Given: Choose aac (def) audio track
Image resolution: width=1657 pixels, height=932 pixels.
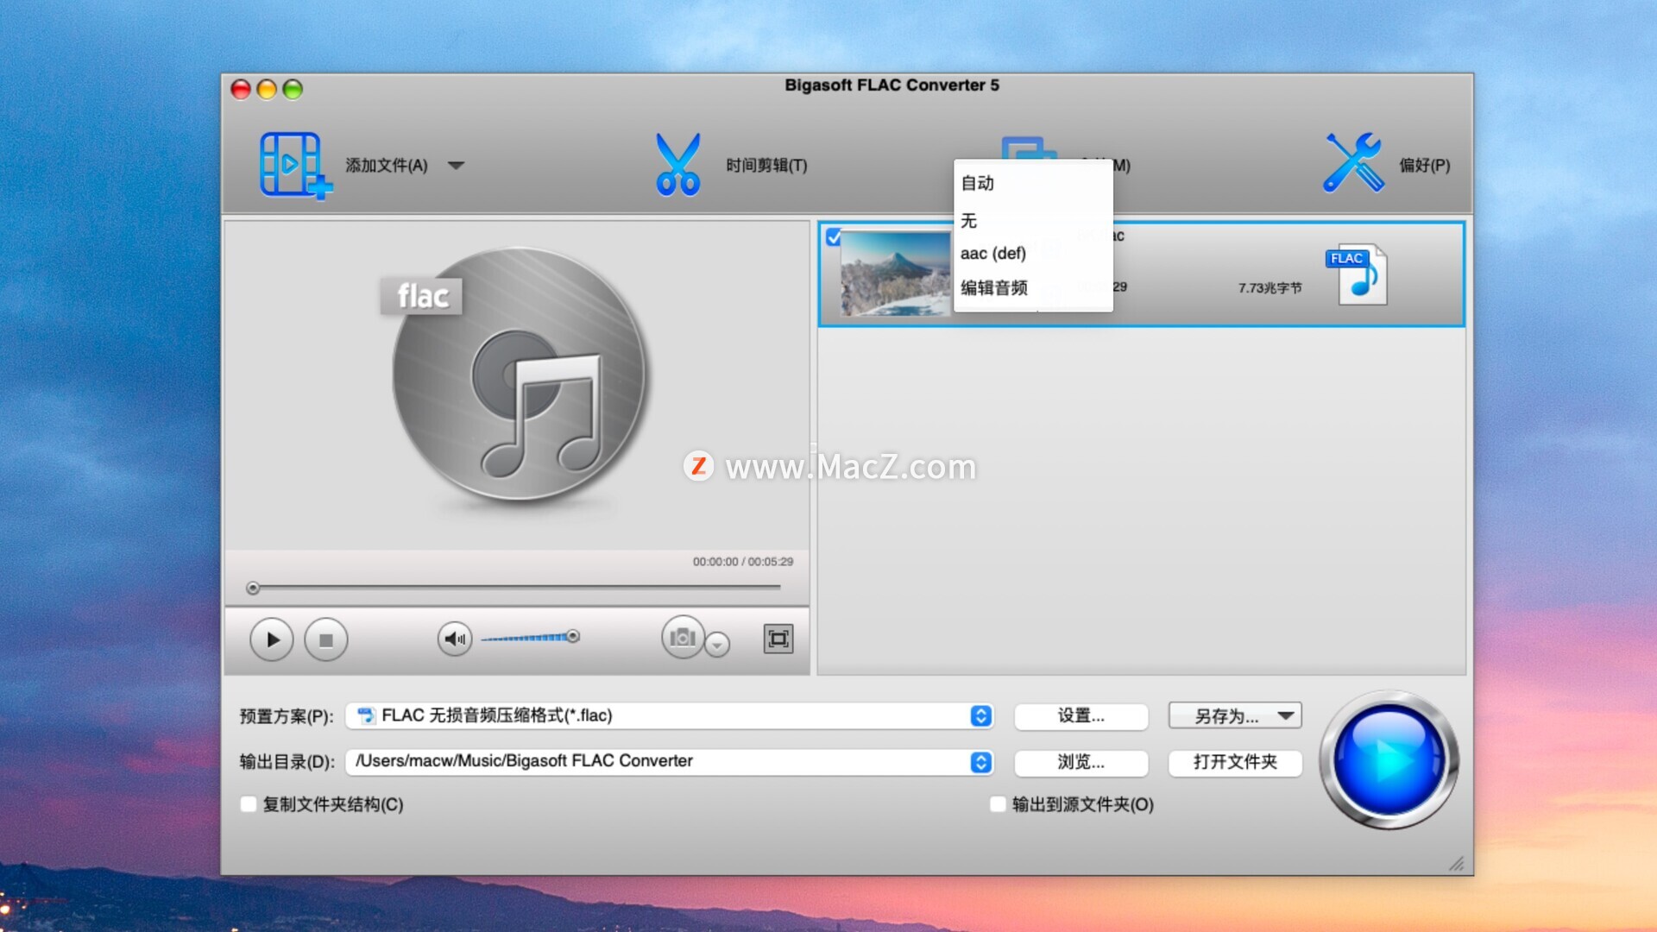Looking at the screenshot, I should click(x=1033, y=253).
